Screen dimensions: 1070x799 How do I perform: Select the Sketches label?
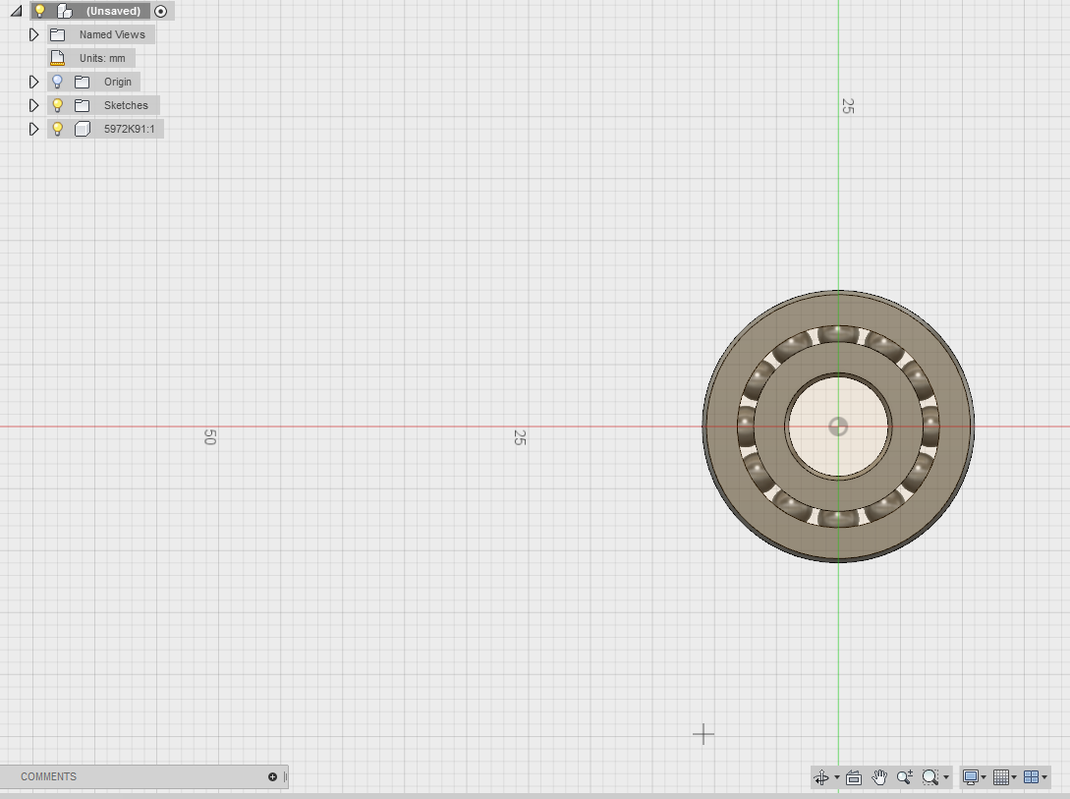pos(126,105)
